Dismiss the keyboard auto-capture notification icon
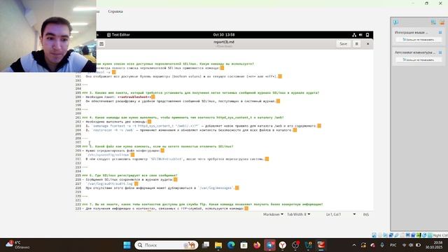448x252 pixels. click(x=440, y=52)
